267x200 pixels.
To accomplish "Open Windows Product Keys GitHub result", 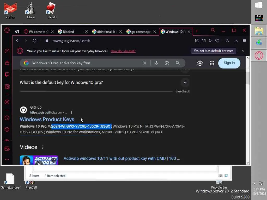I will point(47,119).
